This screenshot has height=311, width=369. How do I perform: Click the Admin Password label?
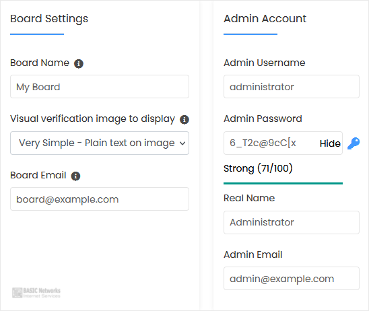(x=263, y=118)
